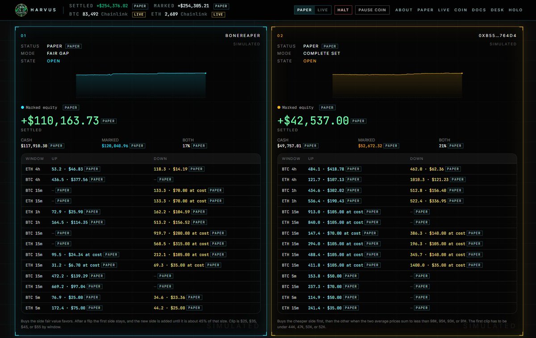This screenshot has width=536, height=338.
Task: Select cell 164.5 · $114.35
Action: pyautogui.click(x=70, y=223)
